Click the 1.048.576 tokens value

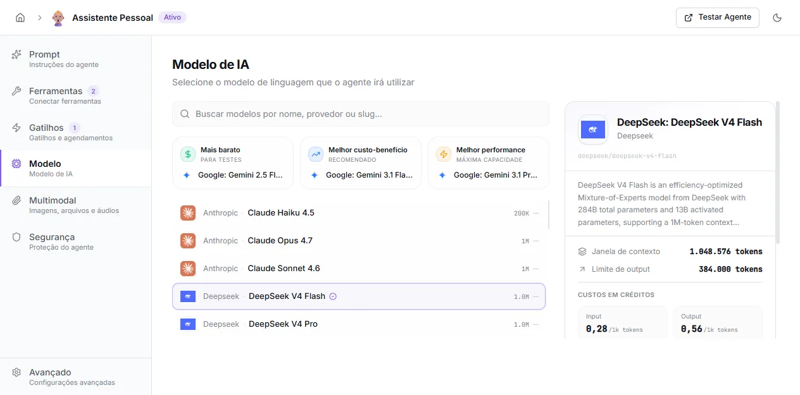[x=726, y=252]
